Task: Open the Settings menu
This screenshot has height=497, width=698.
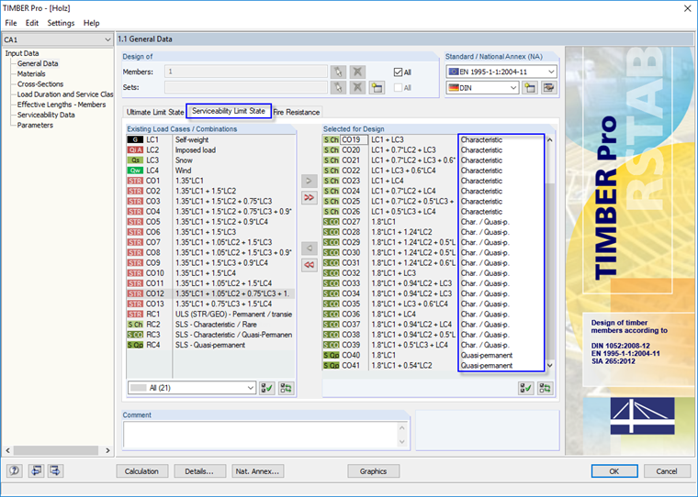Action: tap(61, 23)
